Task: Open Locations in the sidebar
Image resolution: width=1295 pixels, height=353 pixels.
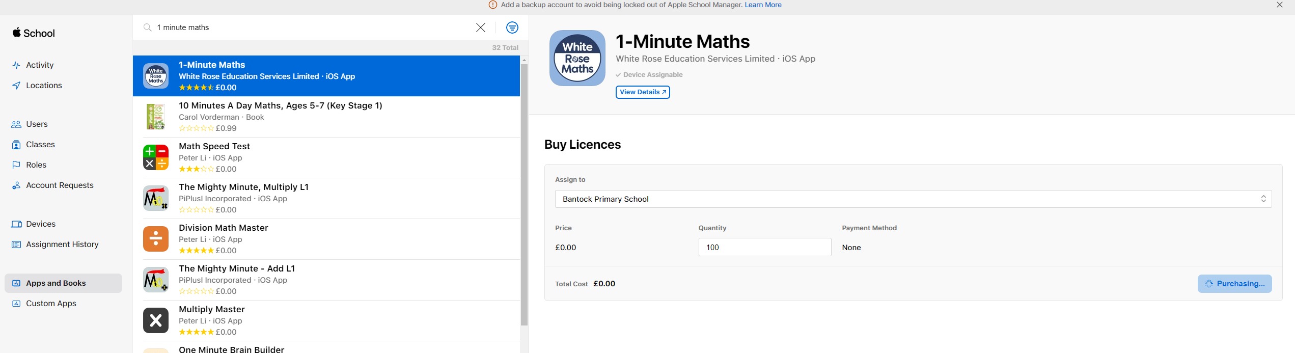Action: pyautogui.click(x=44, y=86)
